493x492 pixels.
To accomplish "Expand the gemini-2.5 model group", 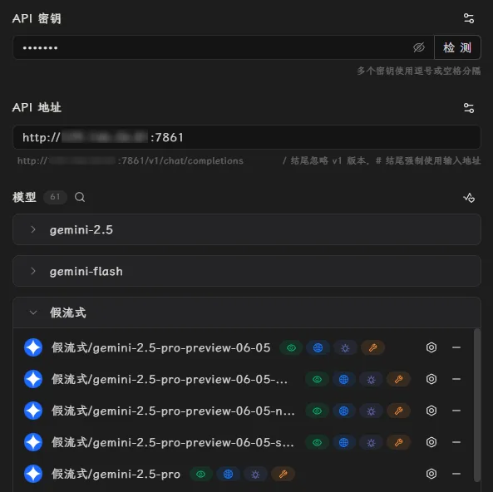I will click(247, 229).
